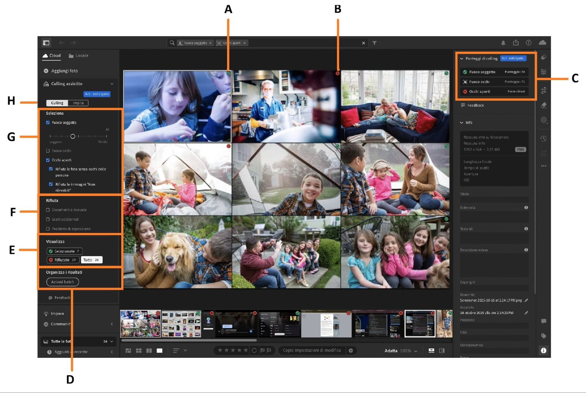
Task: Collapse the Culling assistito section
Action: pyautogui.click(x=112, y=84)
